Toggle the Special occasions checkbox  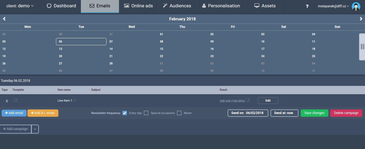146,113
